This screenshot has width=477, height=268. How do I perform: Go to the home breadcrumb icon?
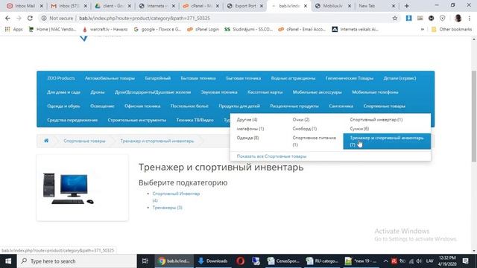[x=46, y=141]
